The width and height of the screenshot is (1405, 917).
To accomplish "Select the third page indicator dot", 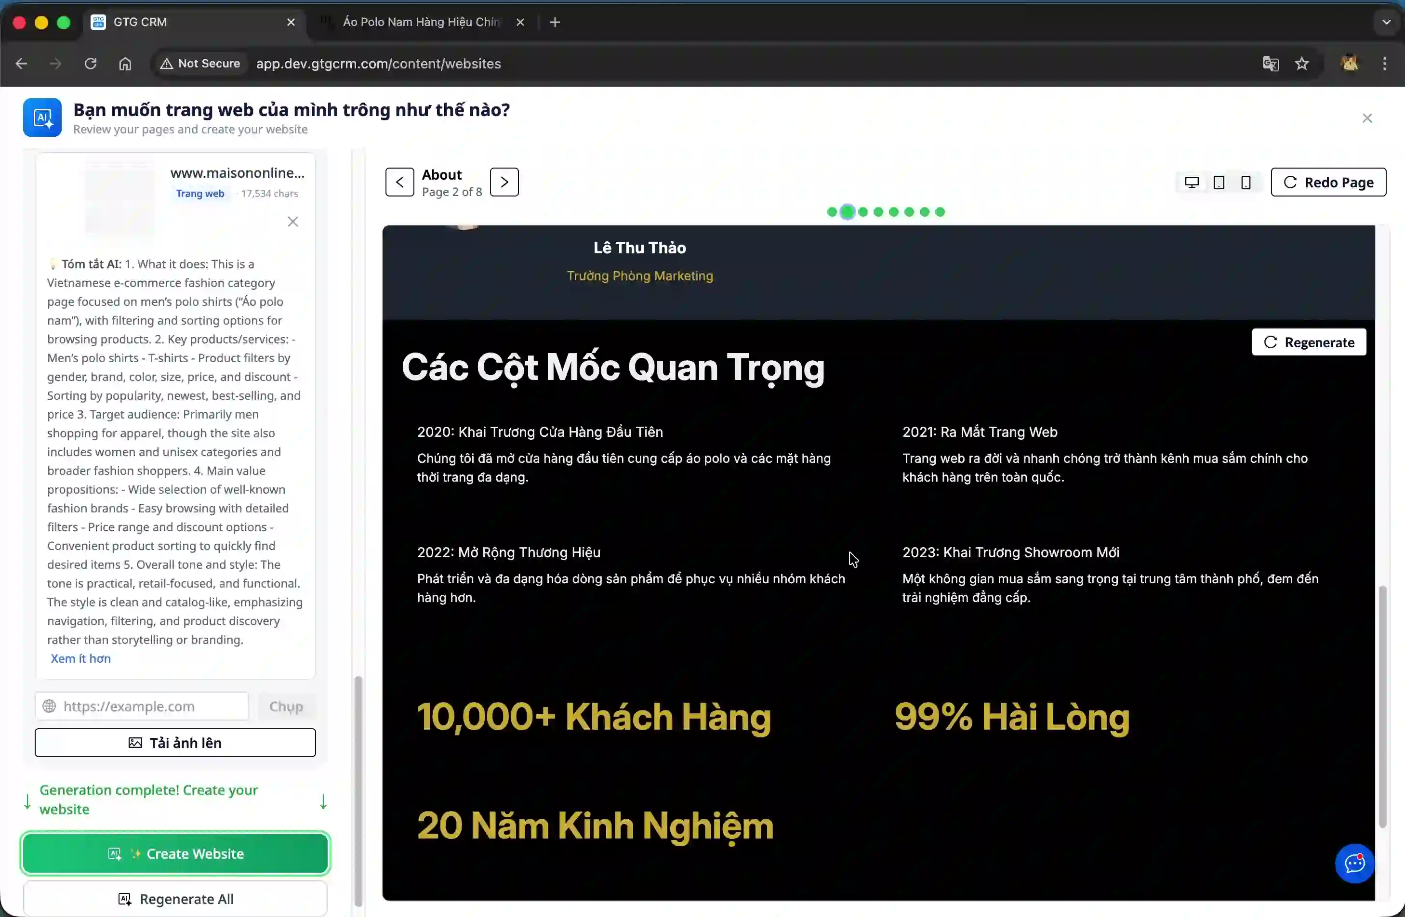I will (863, 212).
